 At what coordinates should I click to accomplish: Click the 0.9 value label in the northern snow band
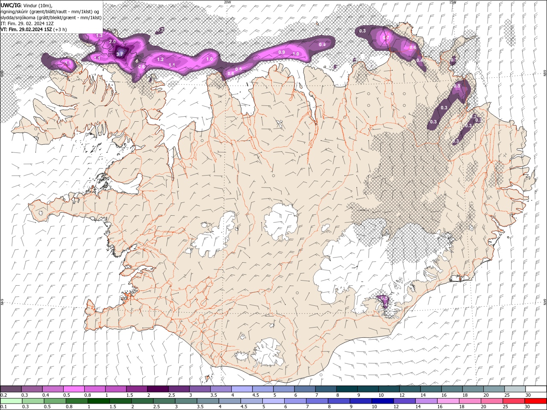click(282, 52)
